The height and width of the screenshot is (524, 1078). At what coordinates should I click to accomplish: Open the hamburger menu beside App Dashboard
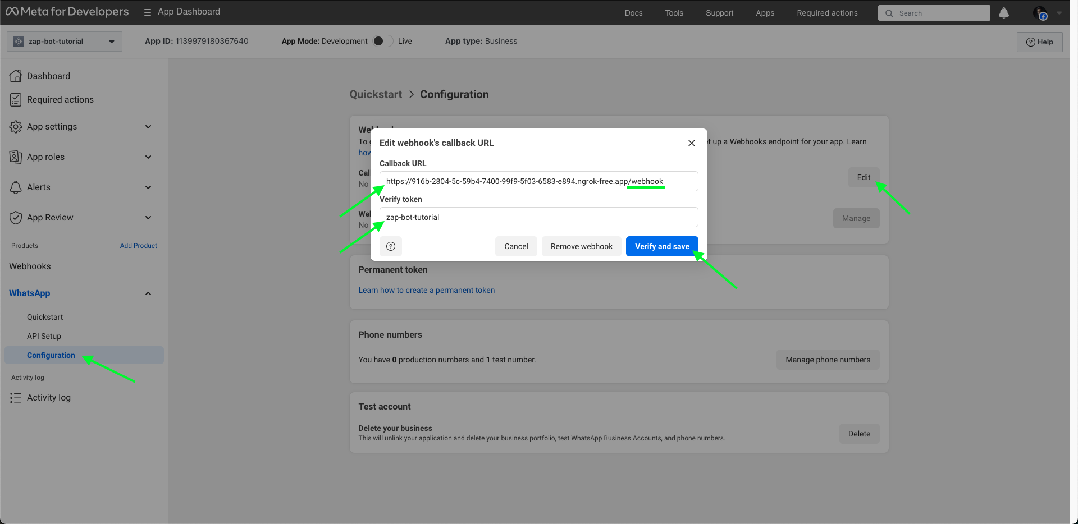pos(148,12)
